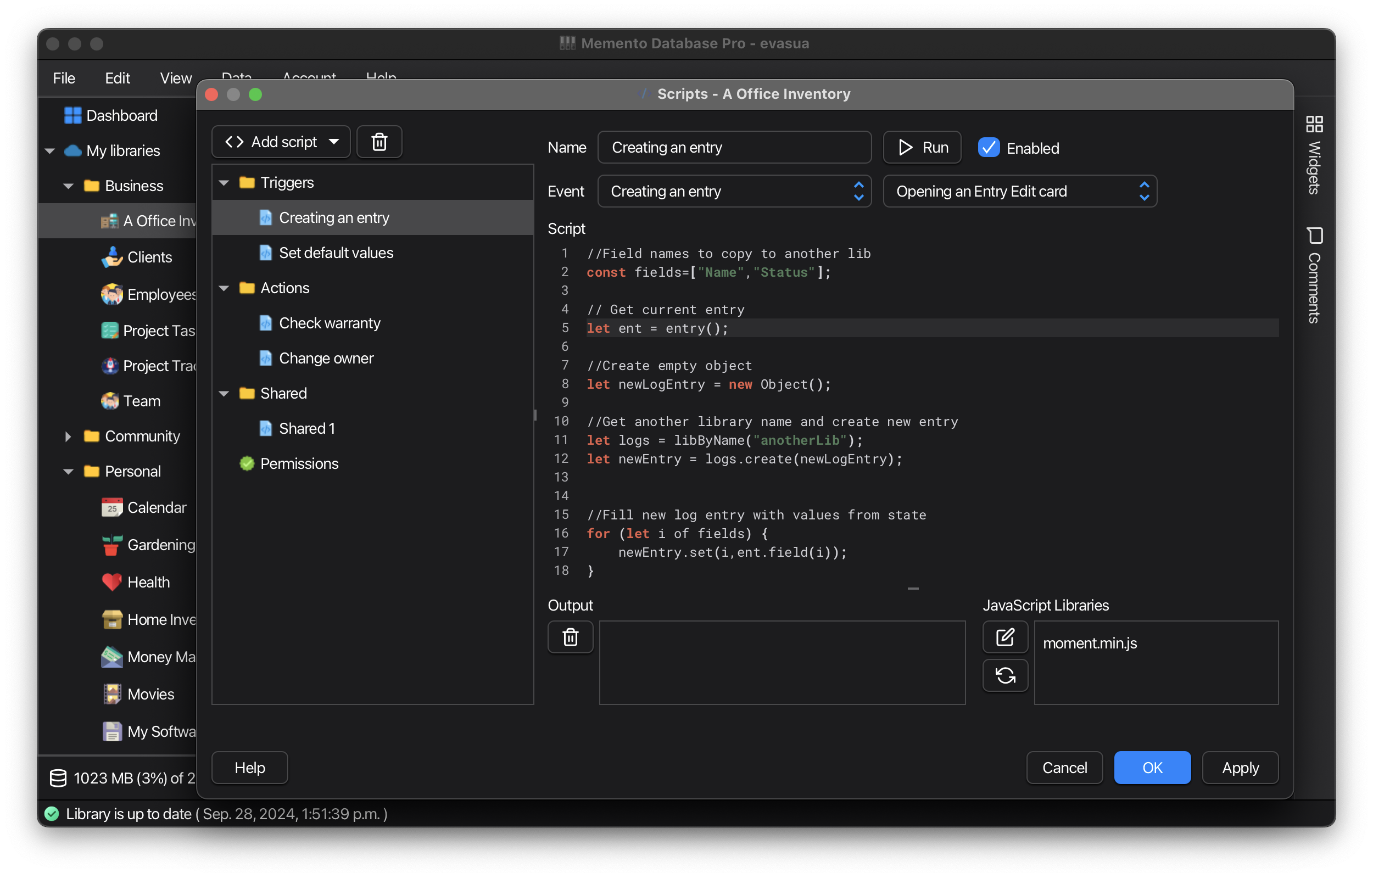Clear the Output with the trash icon
This screenshot has width=1373, height=873.
570,637
